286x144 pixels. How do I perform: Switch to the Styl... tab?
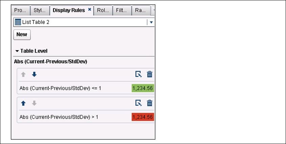click(x=40, y=11)
